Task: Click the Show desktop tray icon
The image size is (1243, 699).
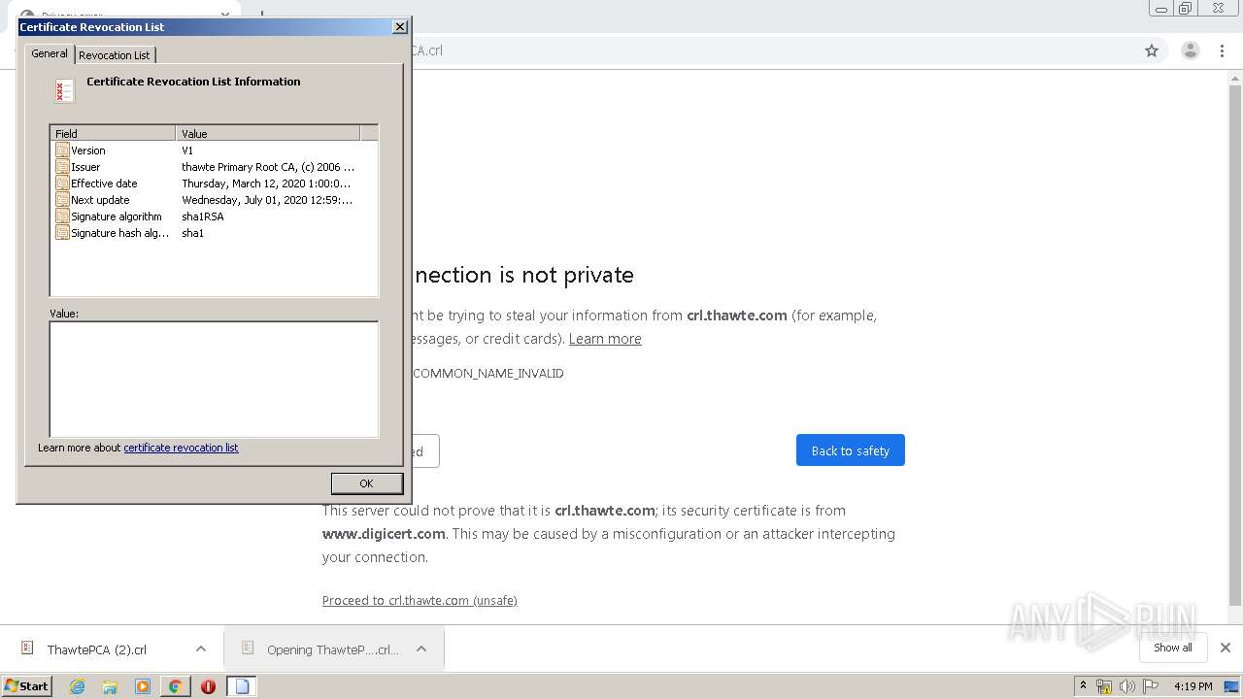Action: point(1232,686)
